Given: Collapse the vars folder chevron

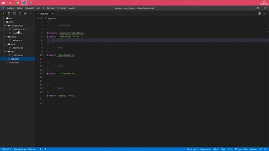Looking at the screenshot, I should pyautogui.click(x=5, y=52).
